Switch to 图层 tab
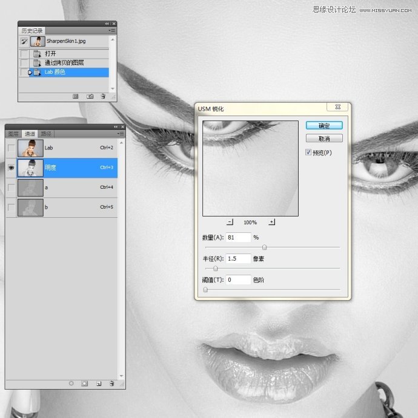 point(13,134)
